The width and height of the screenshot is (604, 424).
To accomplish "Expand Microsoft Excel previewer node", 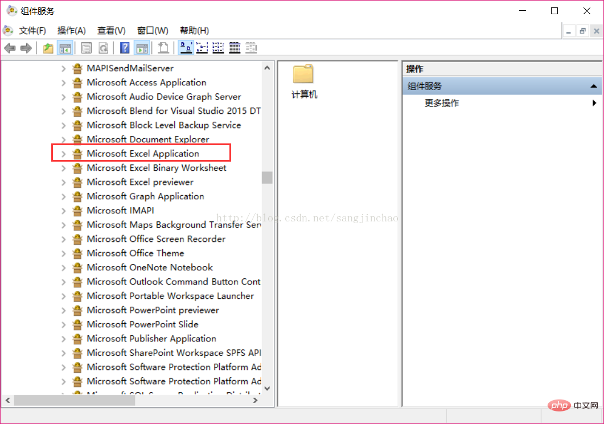I will pos(64,183).
